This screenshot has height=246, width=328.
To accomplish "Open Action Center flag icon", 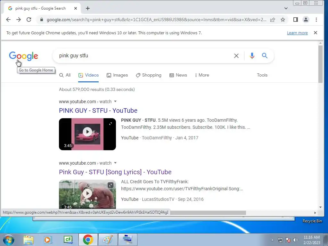I will tap(288, 240).
